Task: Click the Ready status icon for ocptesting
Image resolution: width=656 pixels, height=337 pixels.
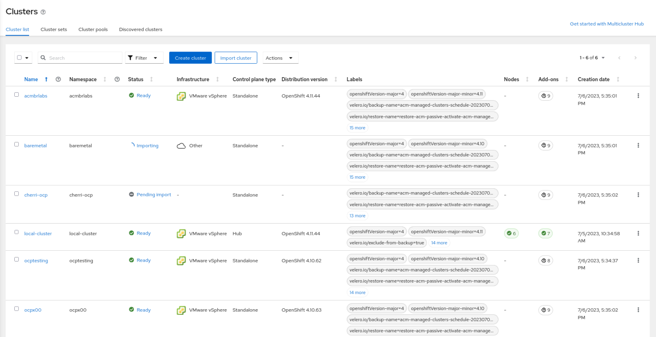Action: [x=131, y=260]
